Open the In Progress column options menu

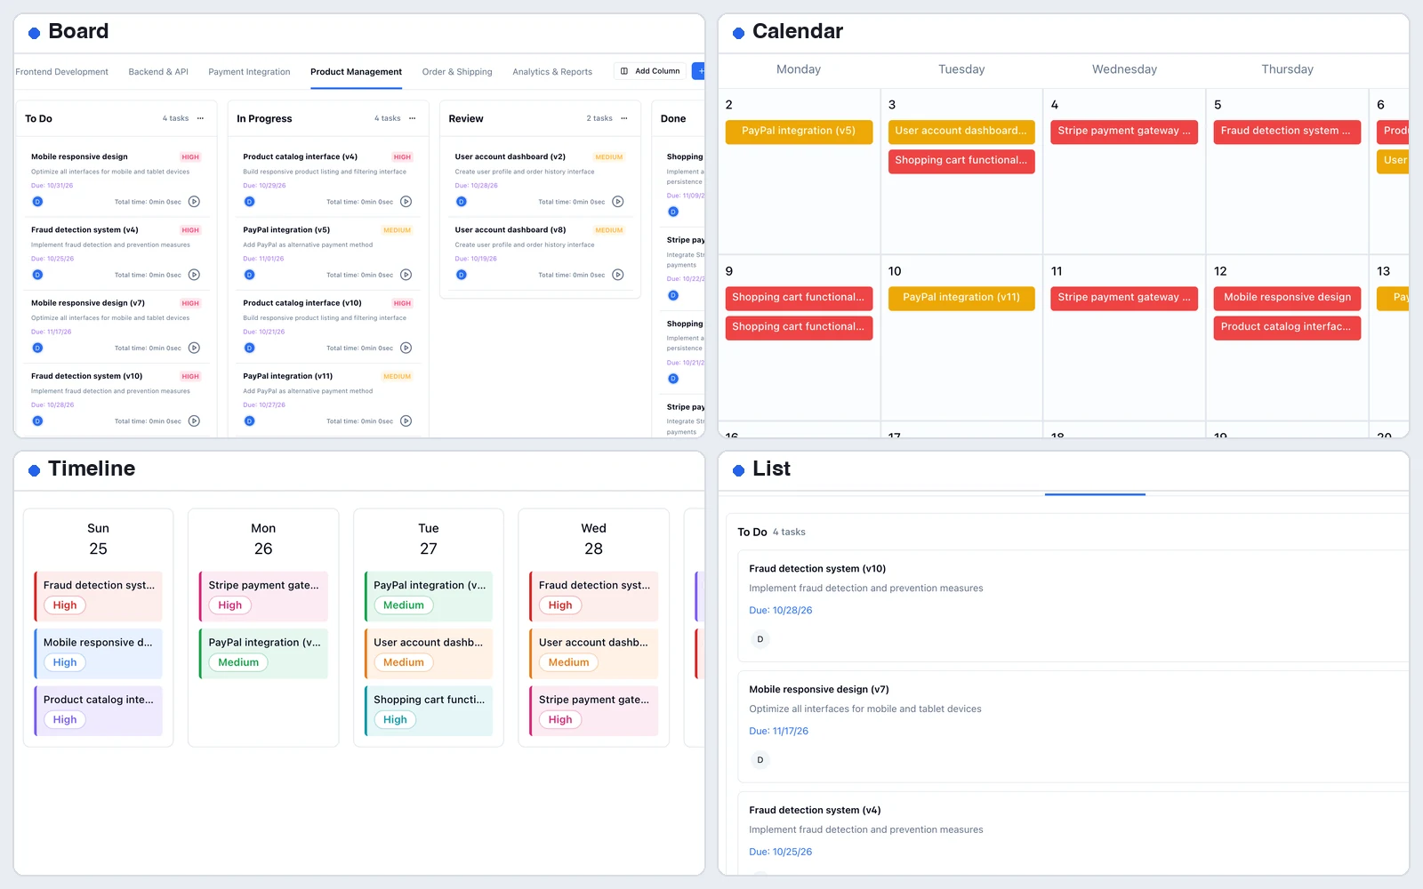(x=412, y=118)
